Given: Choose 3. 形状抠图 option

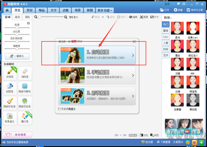Looking at the screenshot, I should click(97, 96).
